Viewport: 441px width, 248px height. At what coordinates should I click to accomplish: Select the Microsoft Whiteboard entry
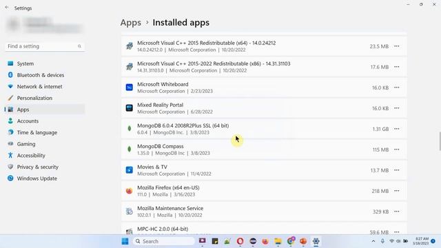264,87
